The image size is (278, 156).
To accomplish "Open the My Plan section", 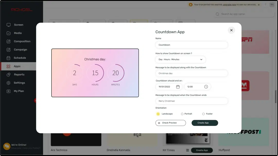I will click(x=8, y=91).
